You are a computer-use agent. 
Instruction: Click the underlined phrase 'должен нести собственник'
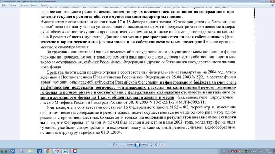(189, 57)
